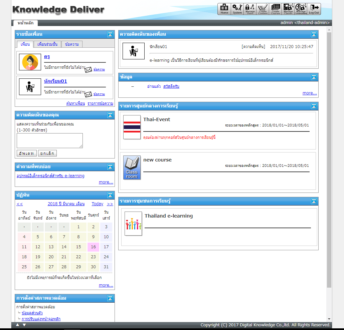Click the อัพเดท button
Screen dimensions: 344x330
click(26, 153)
